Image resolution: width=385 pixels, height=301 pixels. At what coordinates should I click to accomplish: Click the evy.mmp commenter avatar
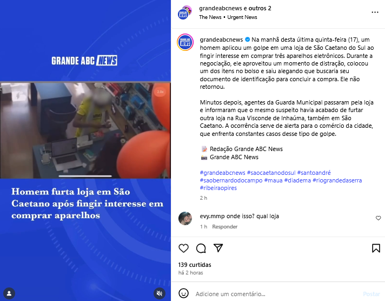185,218
